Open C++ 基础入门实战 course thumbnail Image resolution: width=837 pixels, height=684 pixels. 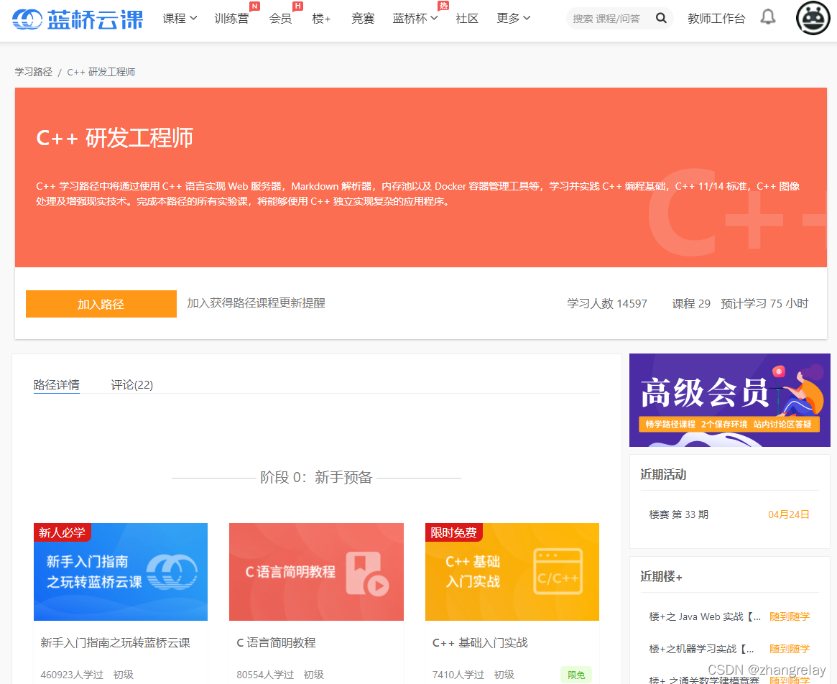pyautogui.click(x=512, y=572)
